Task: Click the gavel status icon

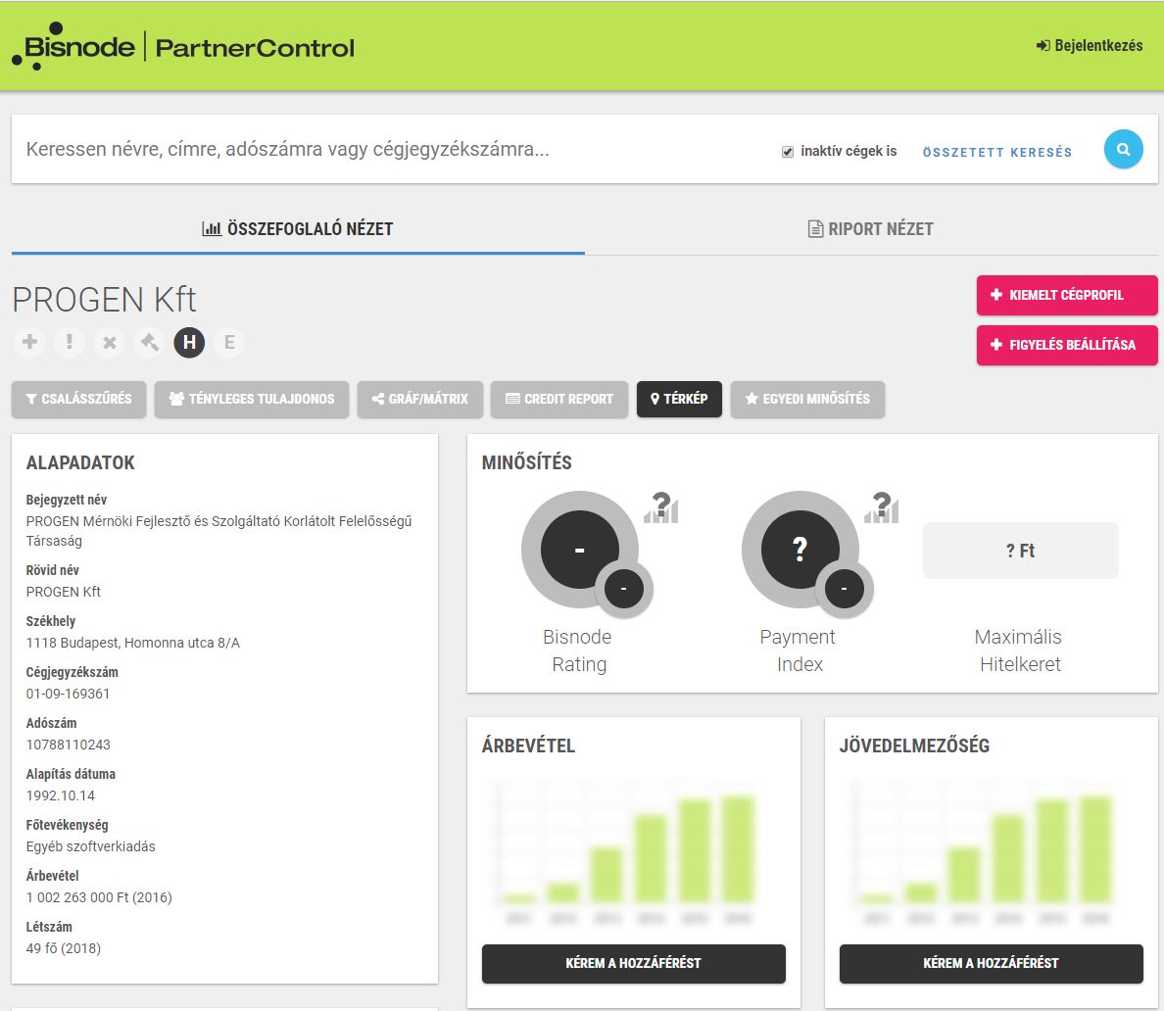Action: [x=149, y=342]
